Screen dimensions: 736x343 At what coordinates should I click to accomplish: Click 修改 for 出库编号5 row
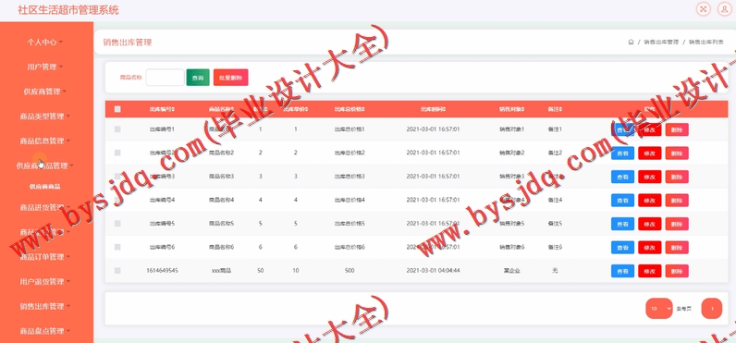pyautogui.click(x=650, y=224)
